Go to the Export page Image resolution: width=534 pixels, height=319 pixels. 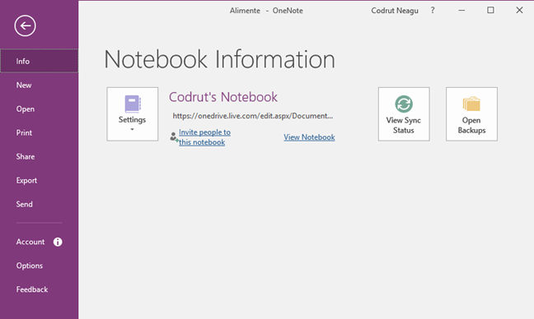40,180
